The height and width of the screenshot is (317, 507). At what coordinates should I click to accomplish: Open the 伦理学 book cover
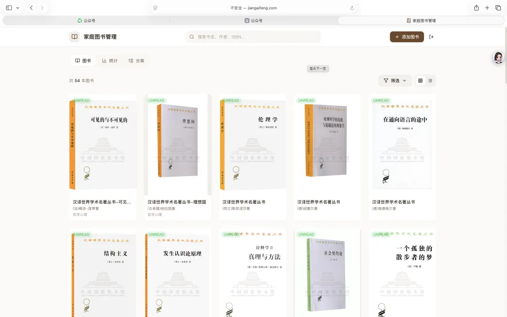253,145
